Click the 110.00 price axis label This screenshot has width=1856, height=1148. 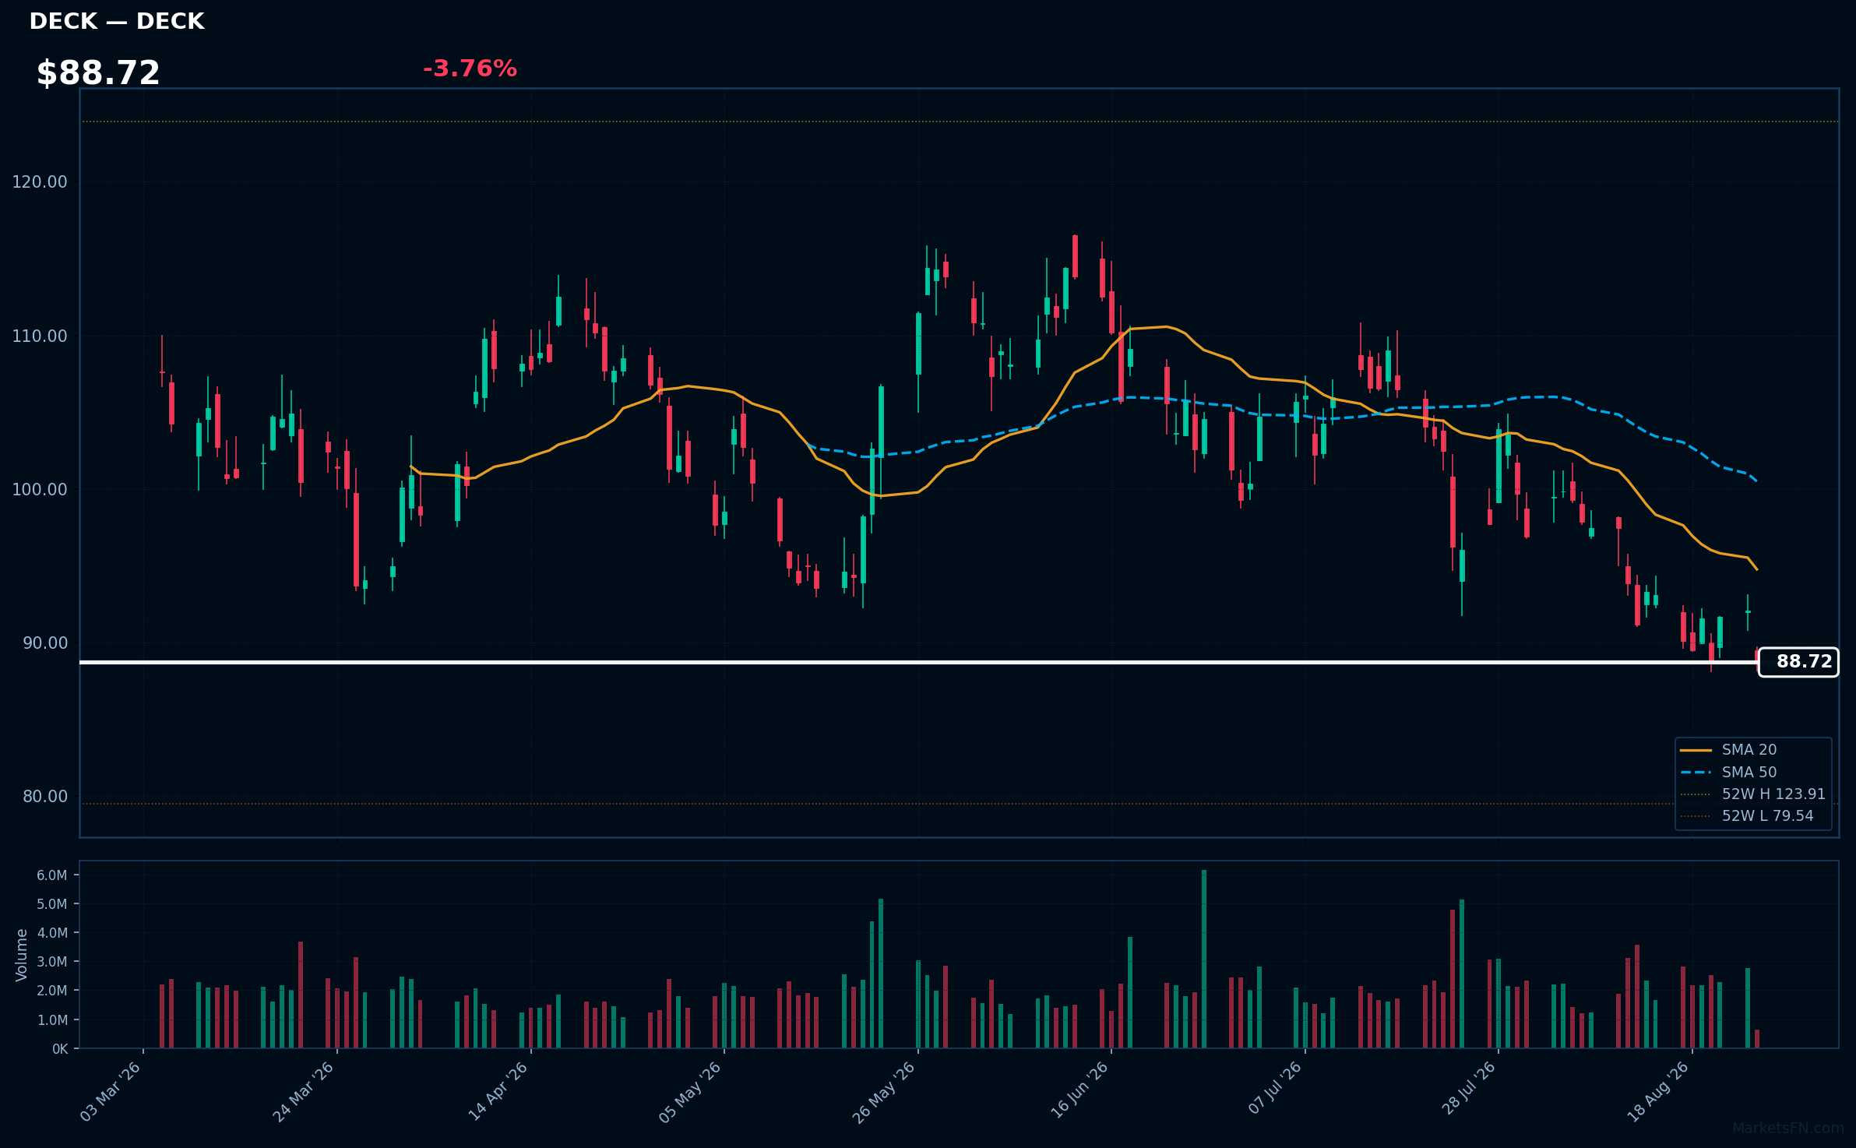pos(40,336)
